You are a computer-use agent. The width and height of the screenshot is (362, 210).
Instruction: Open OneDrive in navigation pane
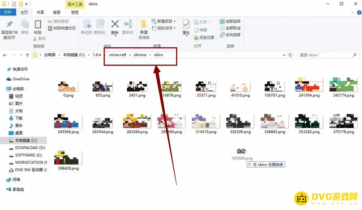(x=20, y=79)
